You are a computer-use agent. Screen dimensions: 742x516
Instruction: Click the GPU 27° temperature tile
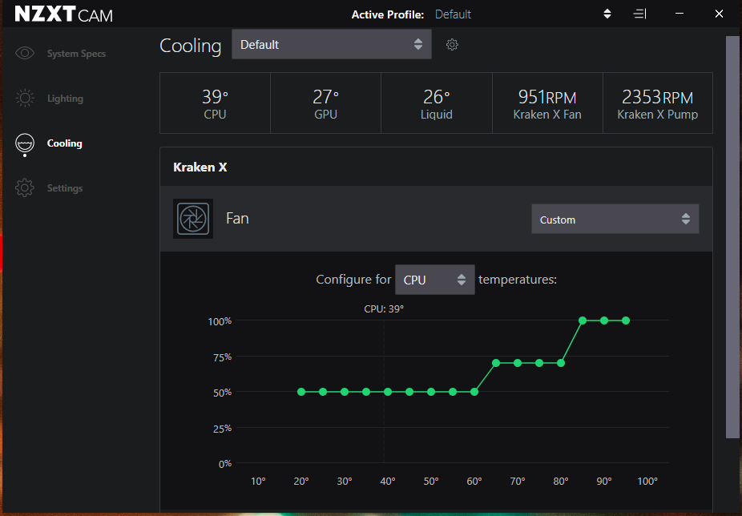click(x=325, y=103)
